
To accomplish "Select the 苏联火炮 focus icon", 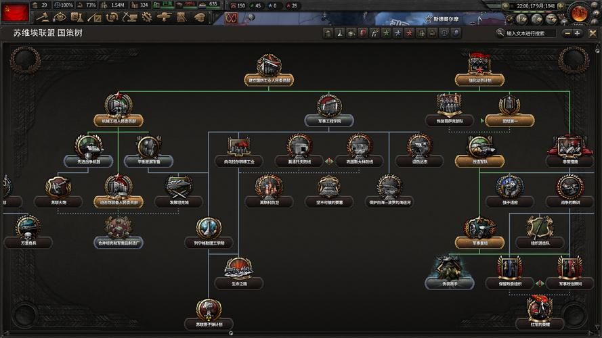I will point(58,187).
